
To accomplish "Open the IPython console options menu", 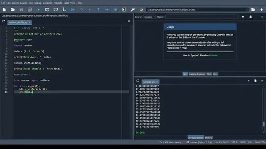I will click(x=262, y=81).
